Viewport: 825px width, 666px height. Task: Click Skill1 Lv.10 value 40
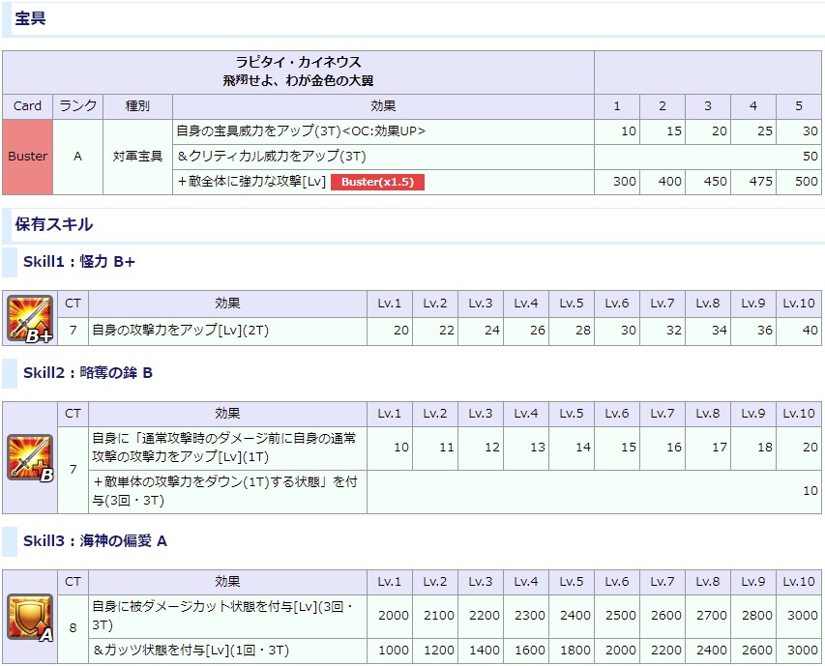pyautogui.click(x=799, y=331)
